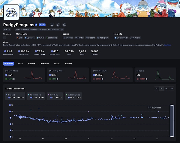Viewport: 180px width, 143px height.
Task: Open the Analytics tab
Action: 44,64
